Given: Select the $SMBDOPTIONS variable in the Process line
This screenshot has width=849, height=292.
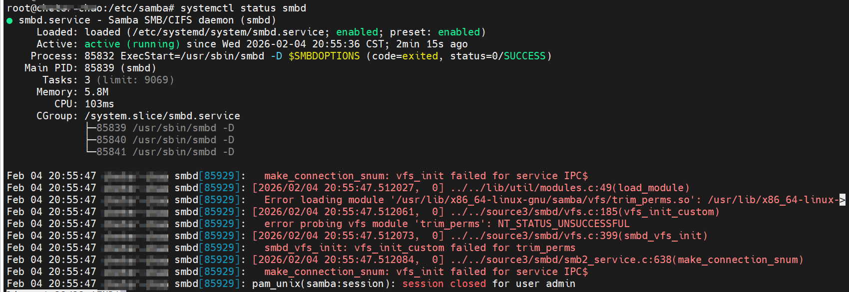Looking at the screenshot, I should click(x=324, y=56).
